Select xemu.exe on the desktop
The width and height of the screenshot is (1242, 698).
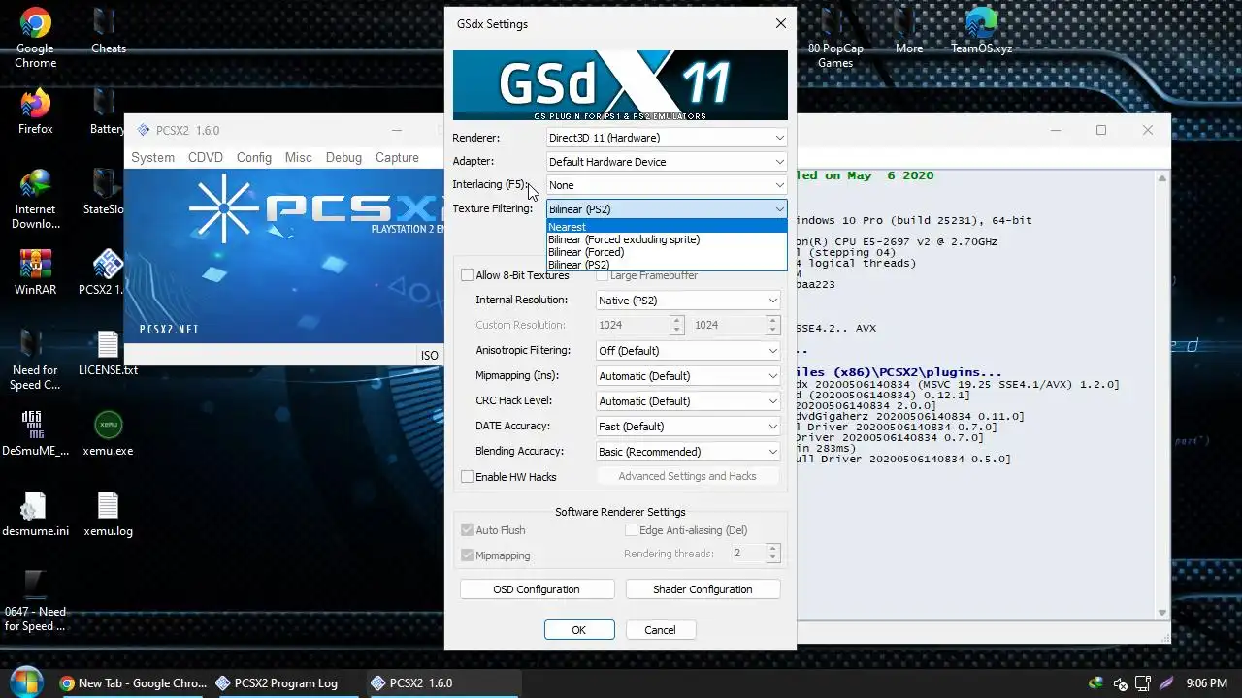click(108, 433)
